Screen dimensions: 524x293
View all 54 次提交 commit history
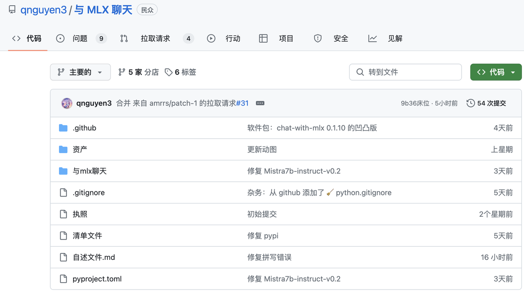point(486,103)
